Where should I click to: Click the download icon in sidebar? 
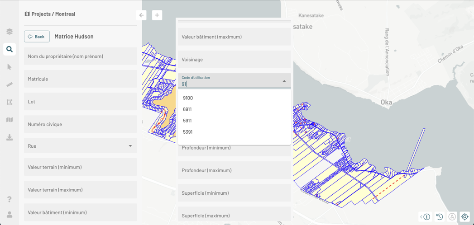pyautogui.click(x=10, y=137)
